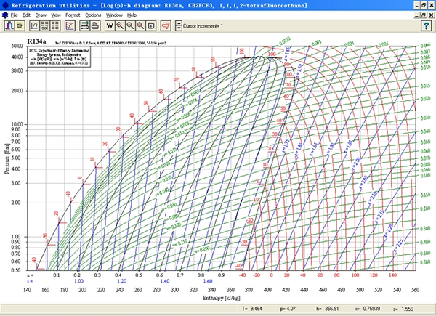
Task: Click the saturation table icon labeled 'sat'
Action: (45, 26)
